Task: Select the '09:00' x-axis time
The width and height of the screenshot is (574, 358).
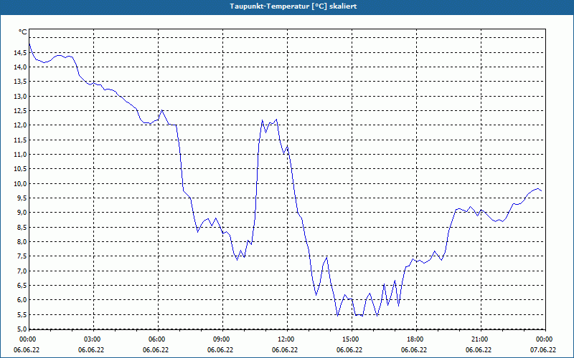Action: tap(222, 339)
